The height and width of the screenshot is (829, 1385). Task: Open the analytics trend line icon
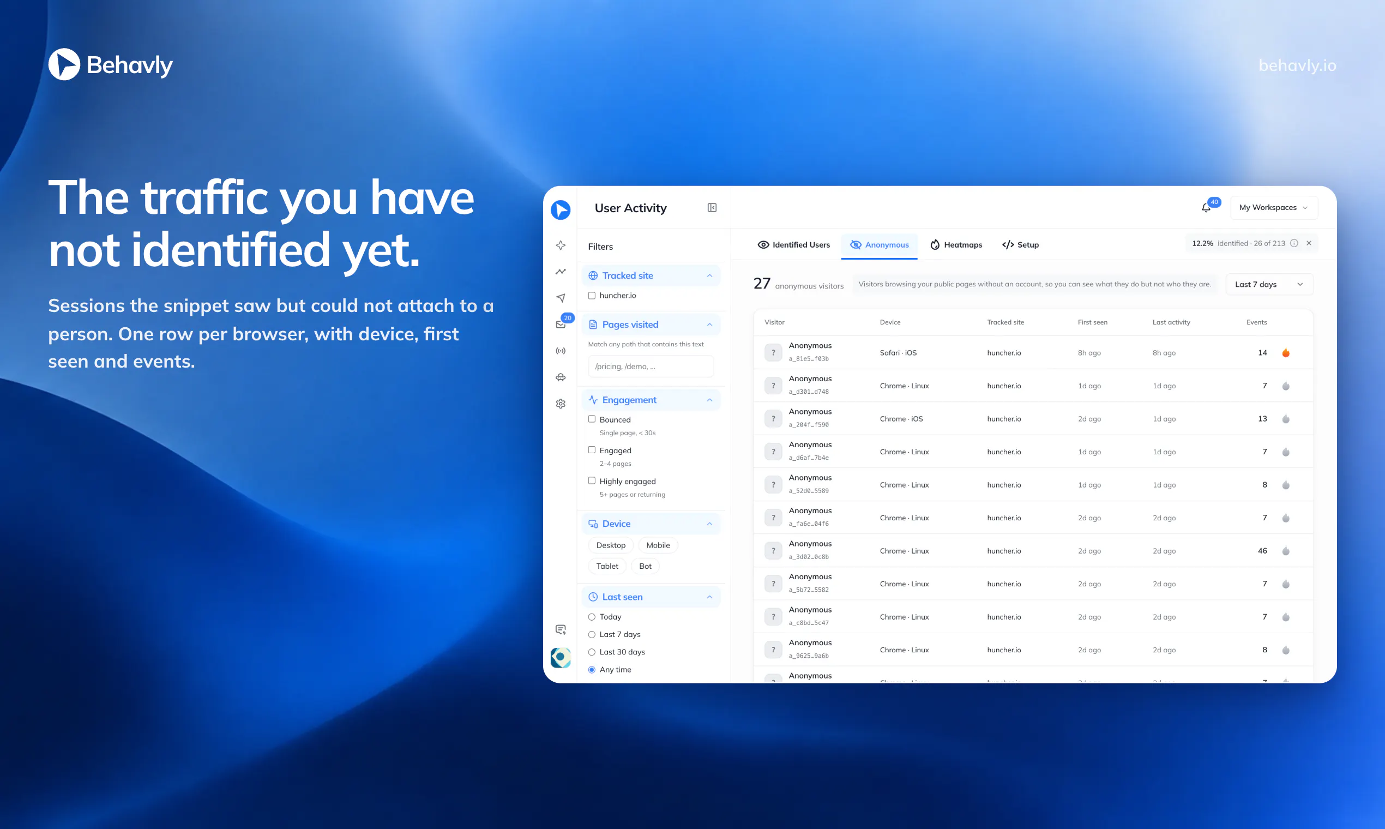point(561,272)
